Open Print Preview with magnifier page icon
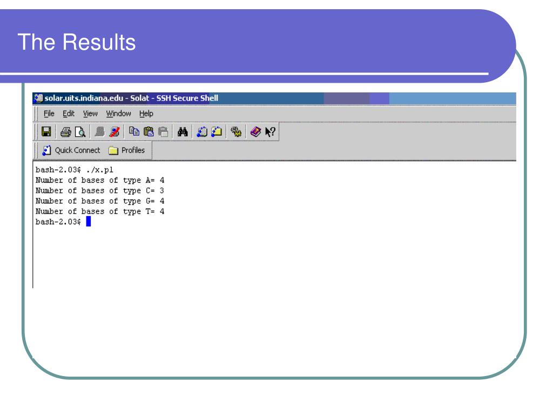The width and height of the screenshot is (553, 415). pos(80,132)
